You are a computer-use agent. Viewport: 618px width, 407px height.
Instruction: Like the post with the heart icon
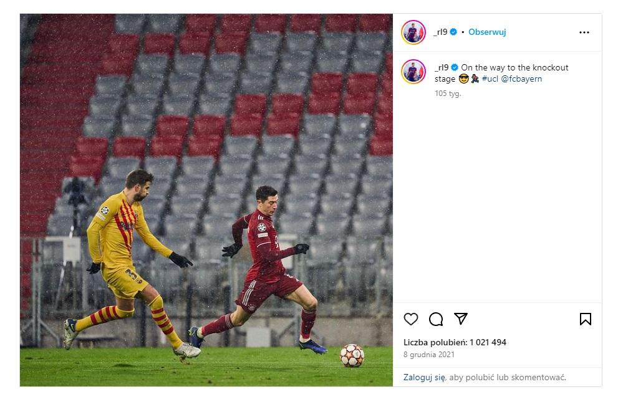(x=411, y=318)
